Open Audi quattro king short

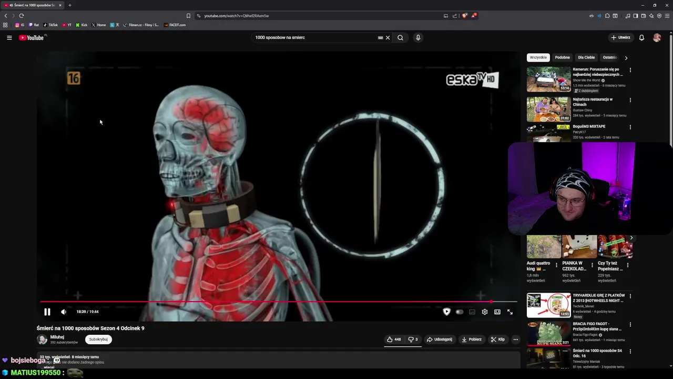[x=544, y=247]
